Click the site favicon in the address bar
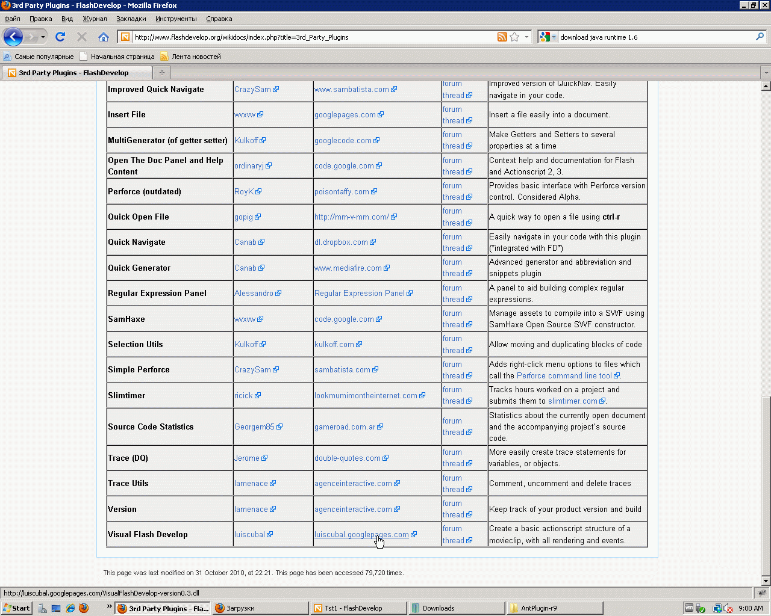The width and height of the screenshot is (771, 616). coord(125,37)
